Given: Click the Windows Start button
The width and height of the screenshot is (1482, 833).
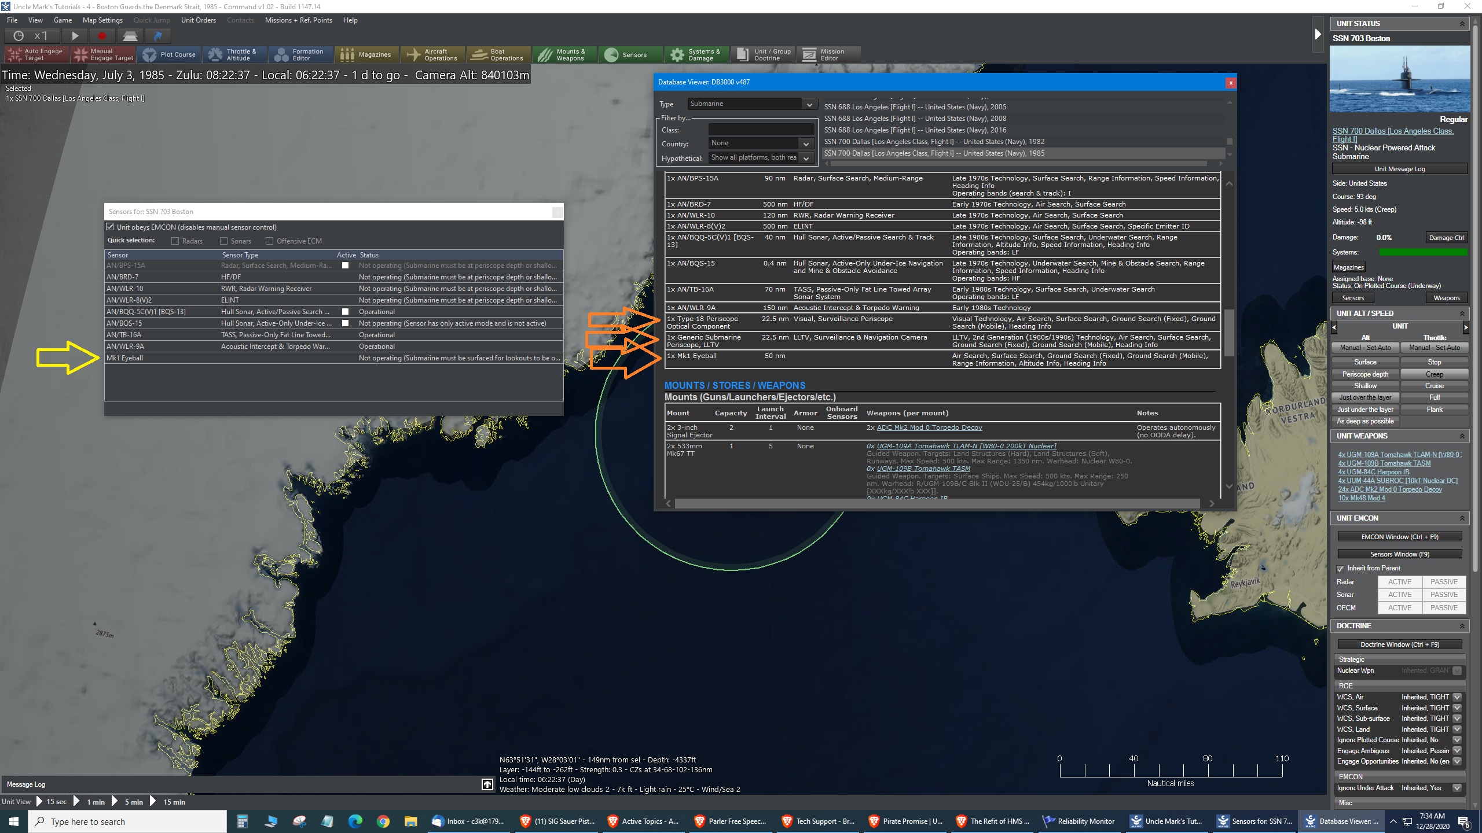Looking at the screenshot, I should tap(14, 821).
